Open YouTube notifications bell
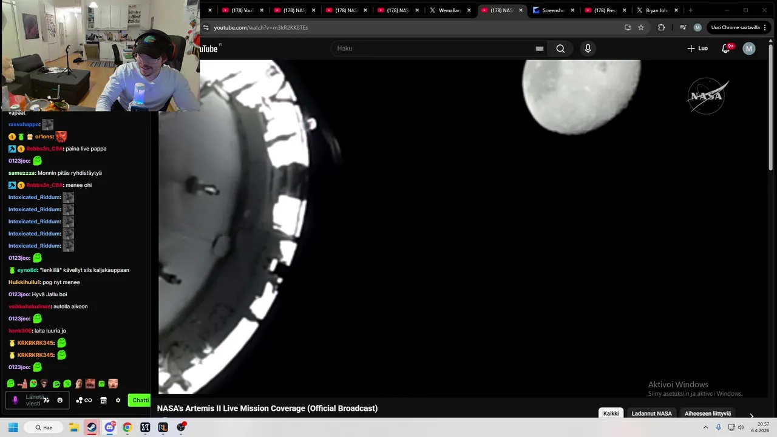 726,49
